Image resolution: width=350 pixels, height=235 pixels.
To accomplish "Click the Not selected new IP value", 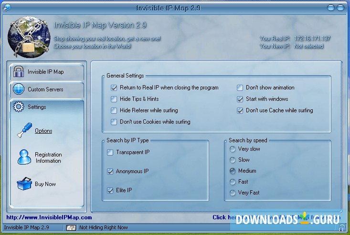I will pyautogui.click(x=309, y=46).
